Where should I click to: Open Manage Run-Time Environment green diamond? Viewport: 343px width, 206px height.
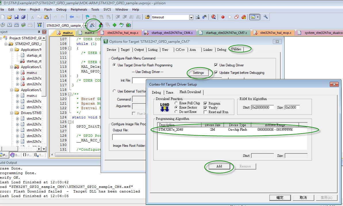pyautogui.click(x=115, y=25)
